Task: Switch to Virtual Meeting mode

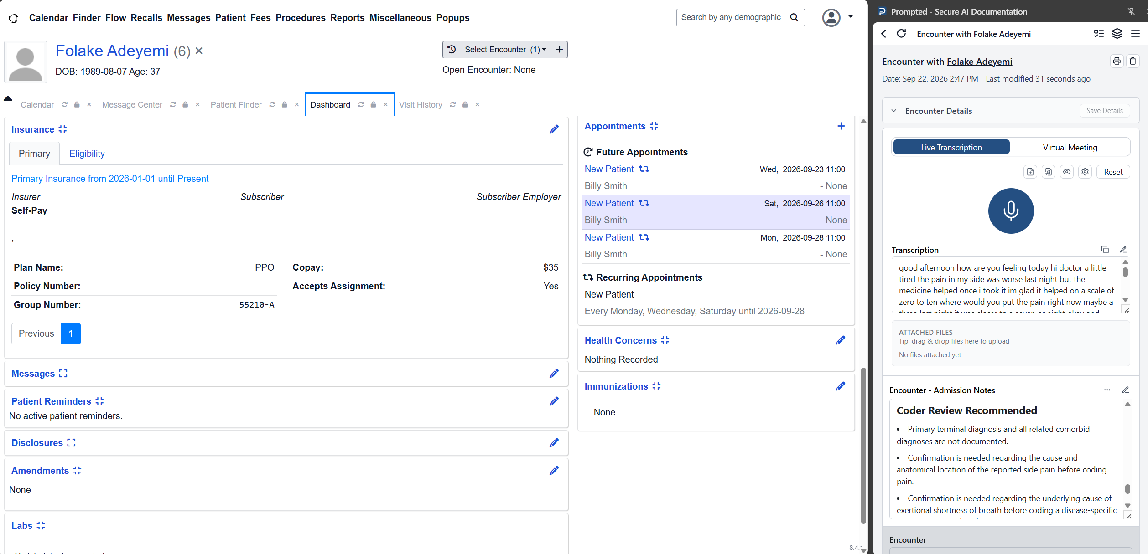Action: (1070, 147)
